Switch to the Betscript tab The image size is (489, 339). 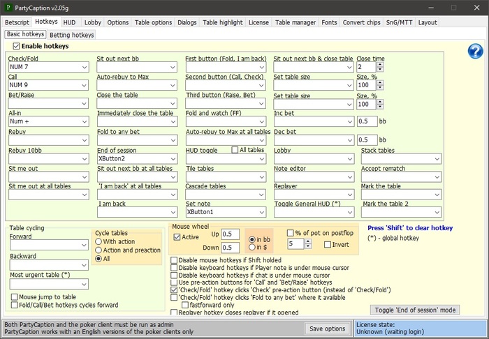(17, 22)
